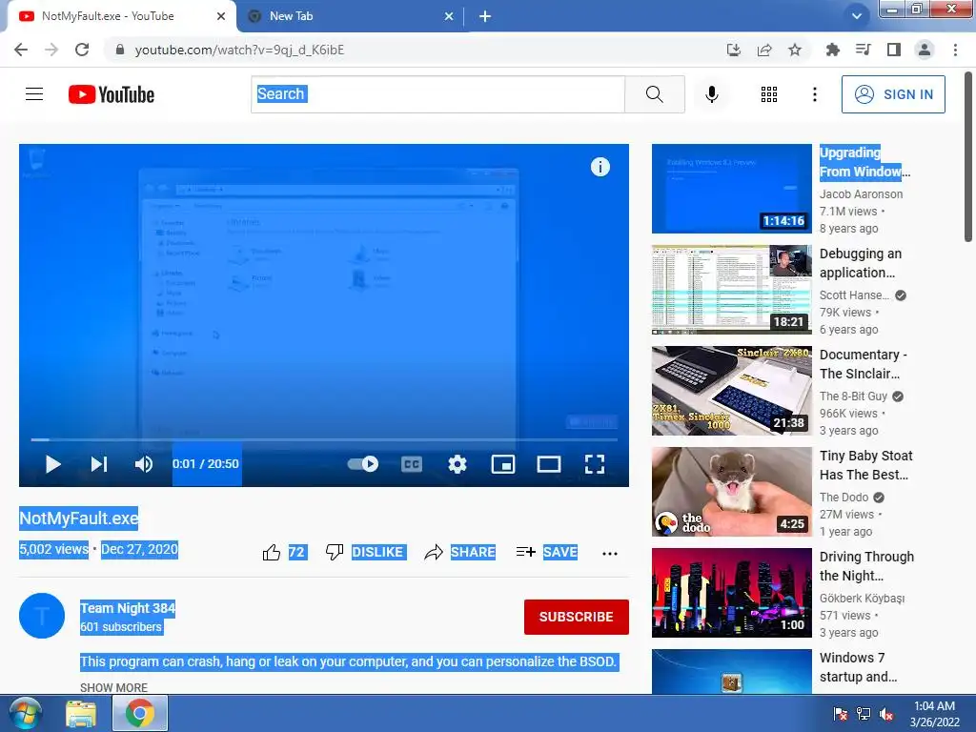Viewport: 976px width, 732px height.
Task: Mute the video volume speaker icon
Action: (144, 464)
